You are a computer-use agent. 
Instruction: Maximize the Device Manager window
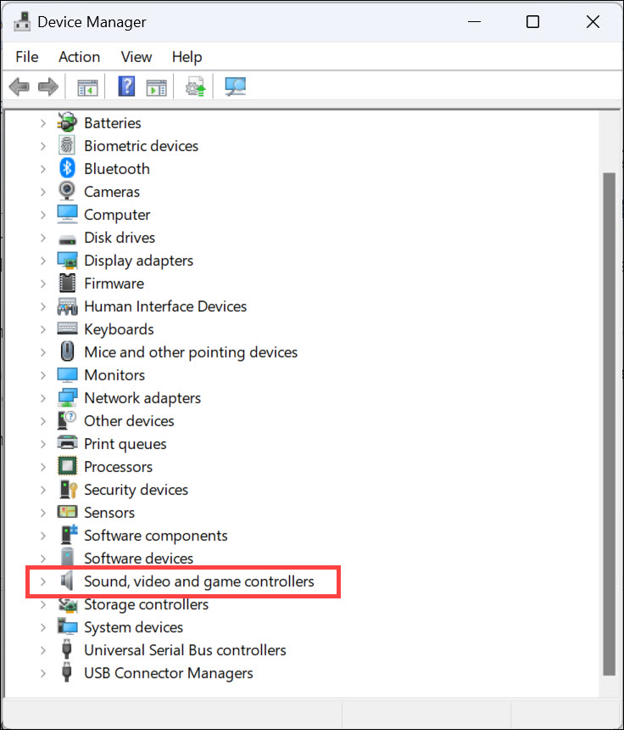click(532, 21)
